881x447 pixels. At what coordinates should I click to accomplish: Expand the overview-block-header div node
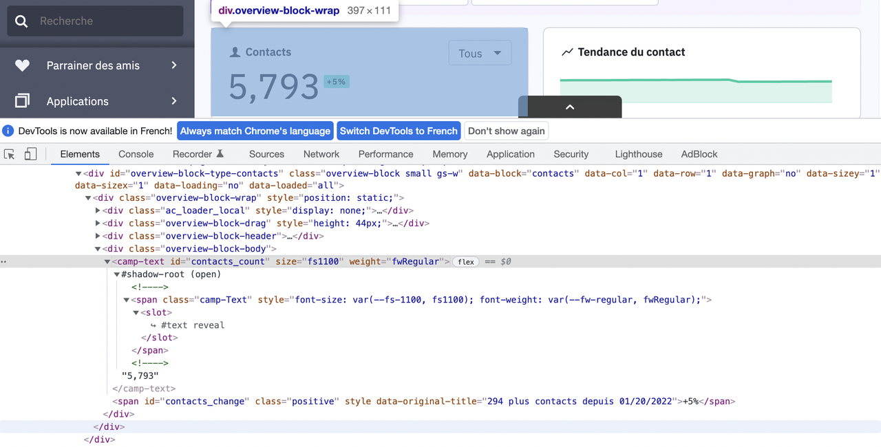[x=98, y=236]
